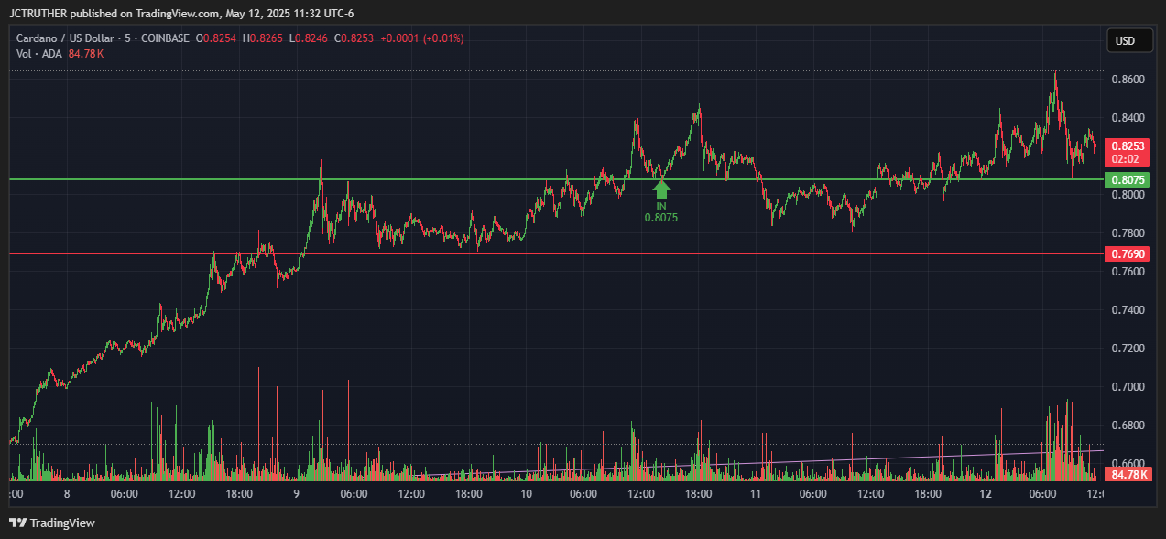Image resolution: width=1166 pixels, height=539 pixels.
Task: Click the 0.8400 price axis tick
Action: point(1128,118)
